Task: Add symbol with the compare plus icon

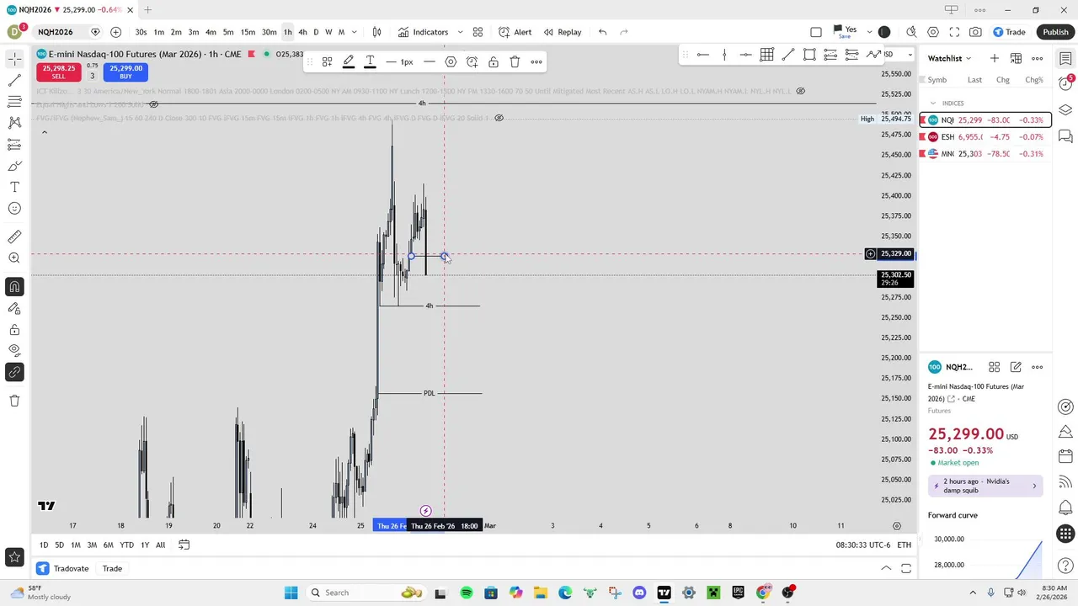Action: pyautogui.click(x=115, y=32)
